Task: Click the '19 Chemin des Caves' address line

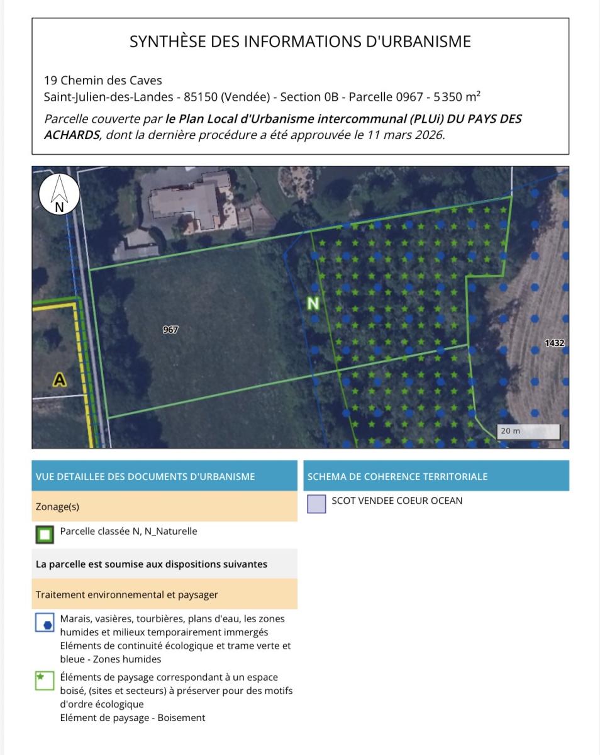Action: (103, 81)
